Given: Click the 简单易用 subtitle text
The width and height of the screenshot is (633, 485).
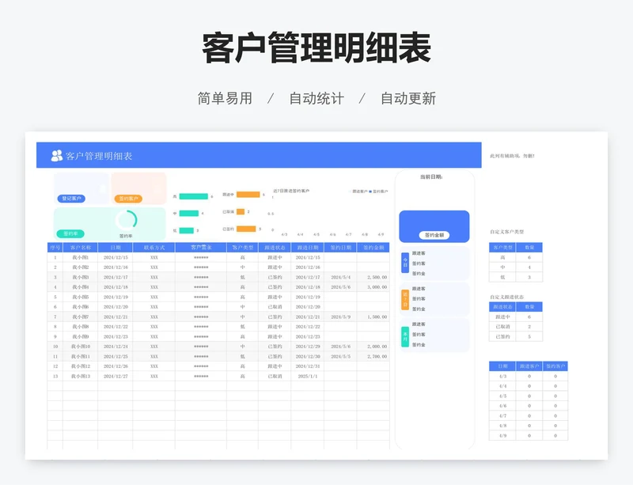Looking at the screenshot, I should tap(225, 98).
